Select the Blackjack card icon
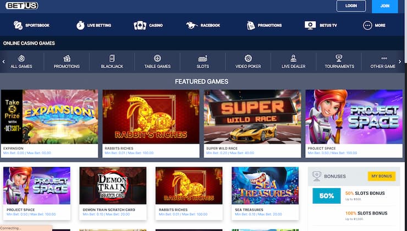 pos(112,58)
